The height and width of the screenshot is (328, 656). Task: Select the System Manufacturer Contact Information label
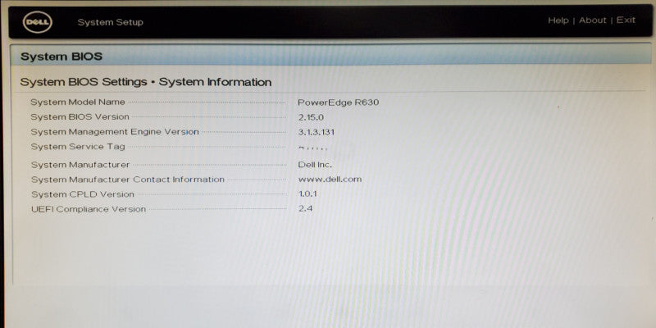pyautogui.click(x=128, y=180)
